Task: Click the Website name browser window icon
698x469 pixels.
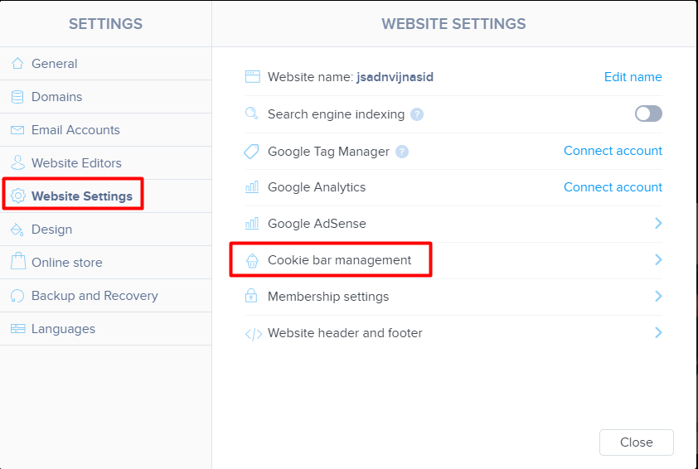Action: 252,77
